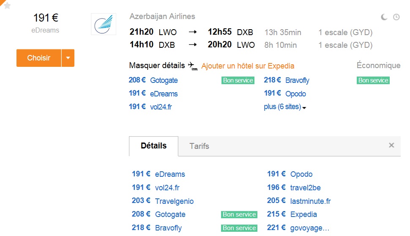Click the clock duration icon
The width and height of the screenshot is (410, 236).
[x=396, y=17]
